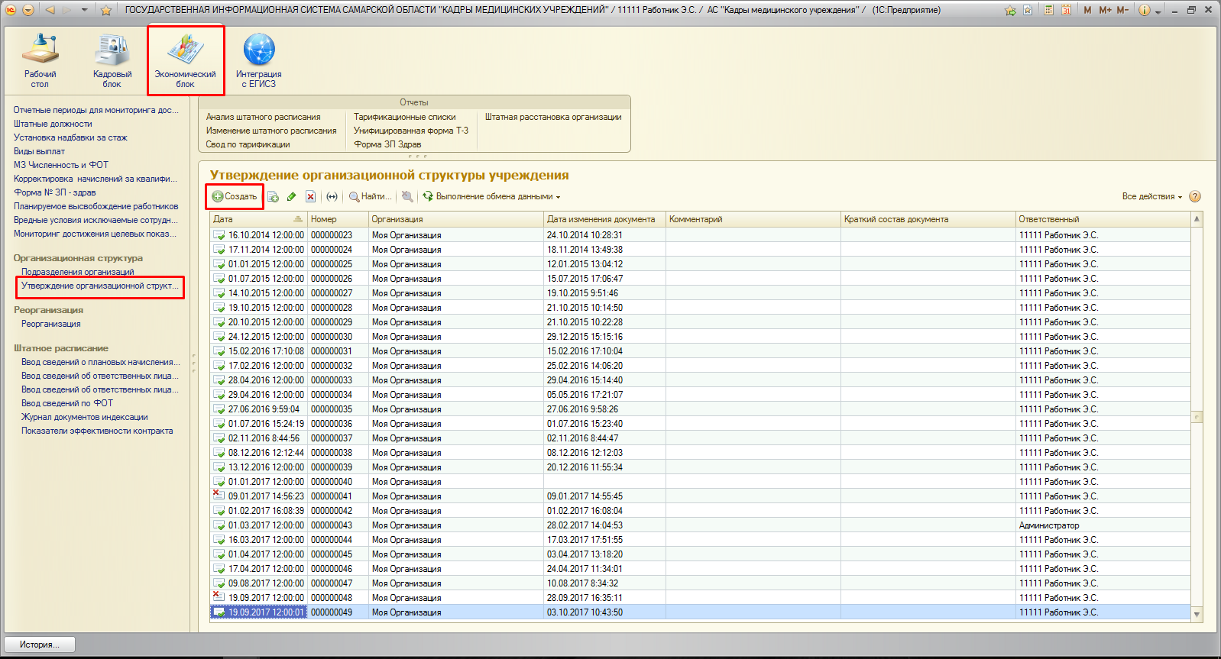Image resolution: width=1221 pixels, height=659 pixels.
Task: Open the calendar icon in title bar
Action: (1066, 10)
